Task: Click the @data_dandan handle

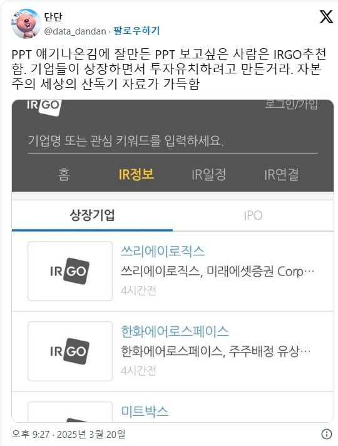Action: 75,31
